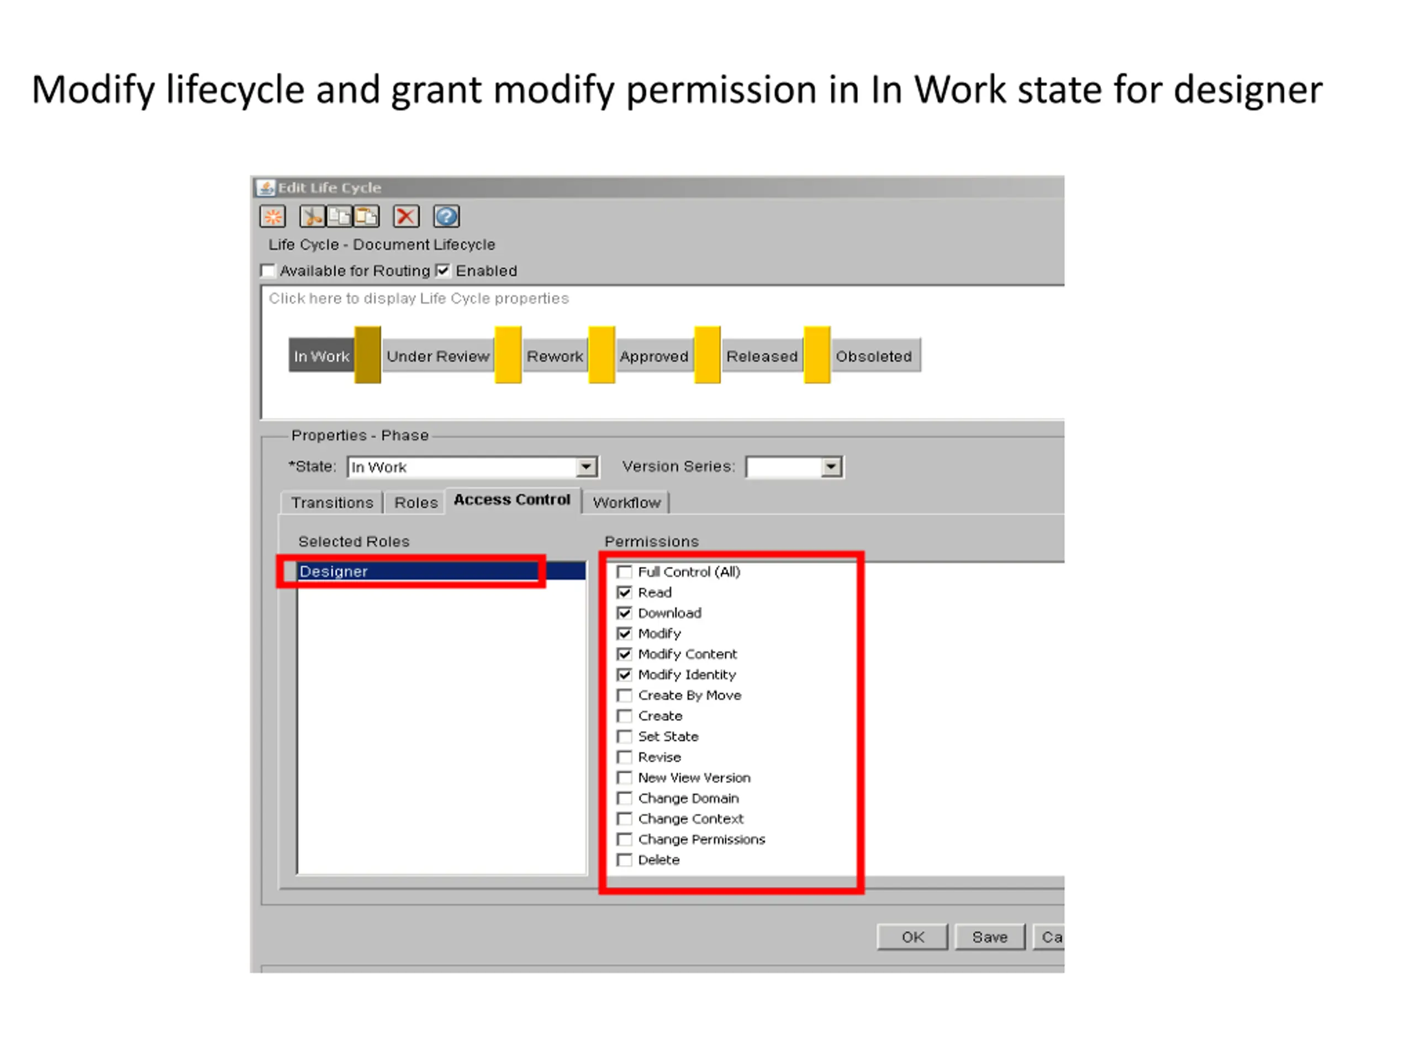Viewport: 1414px width, 1060px height.
Task: Click the Save button
Action: pos(990,937)
